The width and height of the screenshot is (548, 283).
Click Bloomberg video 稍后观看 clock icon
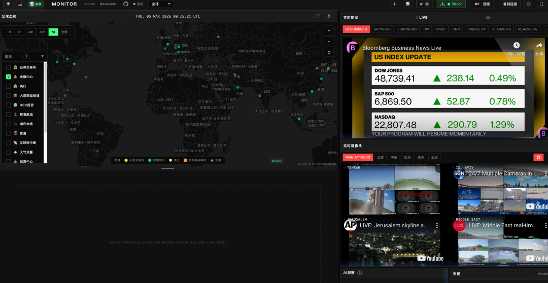(x=516, y=45)
